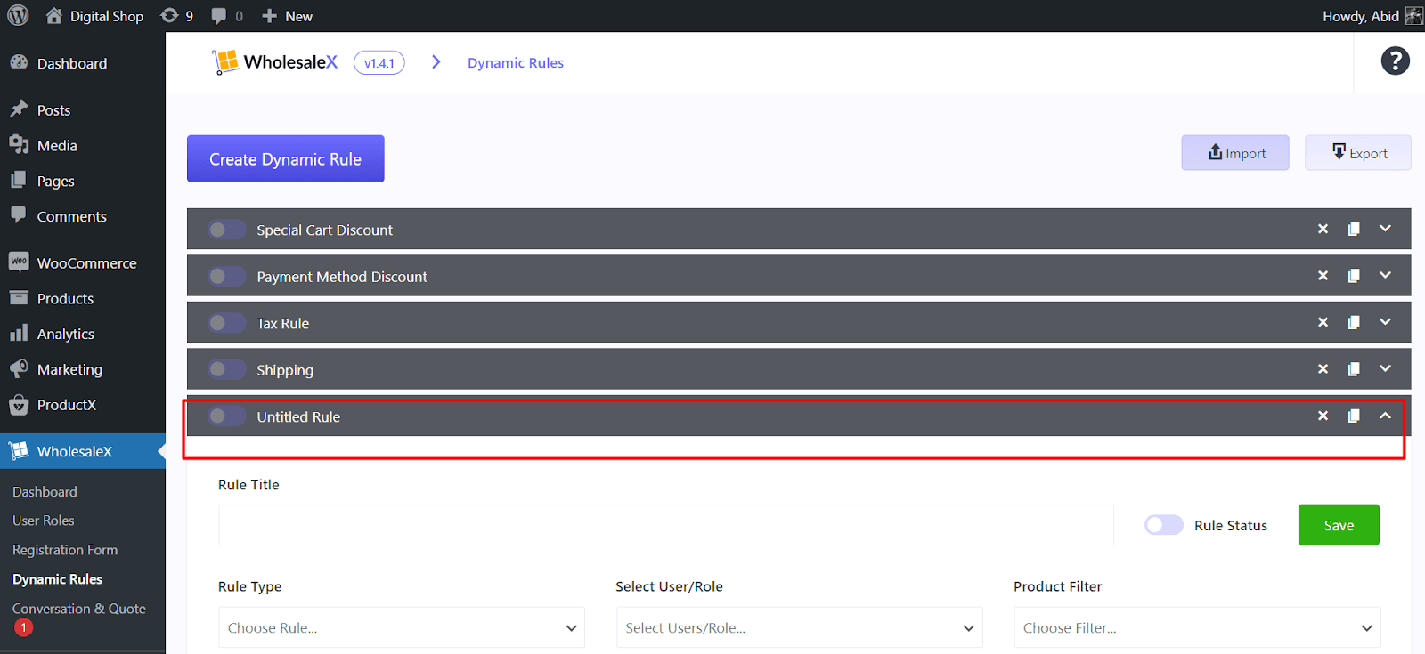This screenshot has height=654, width=1425.
Task: Collapse the Untitled Rule panel
Action: (x=1385, y=416)
